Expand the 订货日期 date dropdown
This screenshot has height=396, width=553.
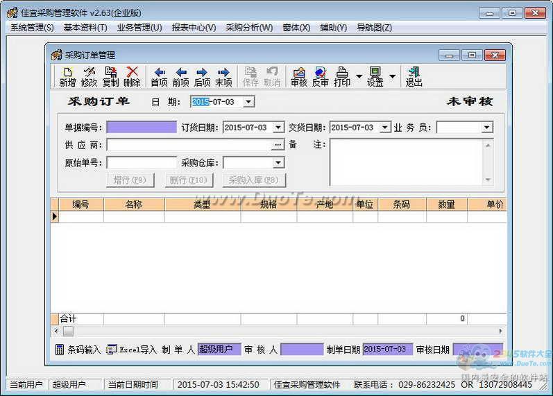point(278,128)
